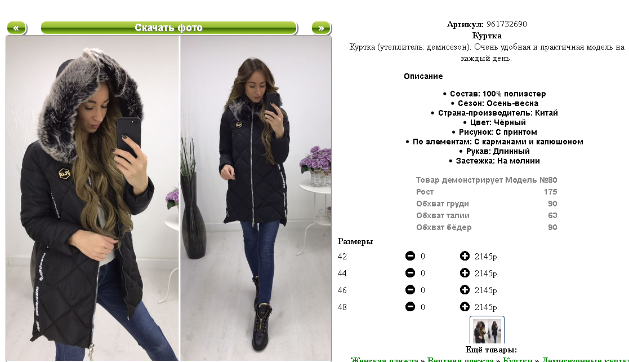
Task: Open the Верхняя одежда breadcrumb link
Action: tap(460, 359)
